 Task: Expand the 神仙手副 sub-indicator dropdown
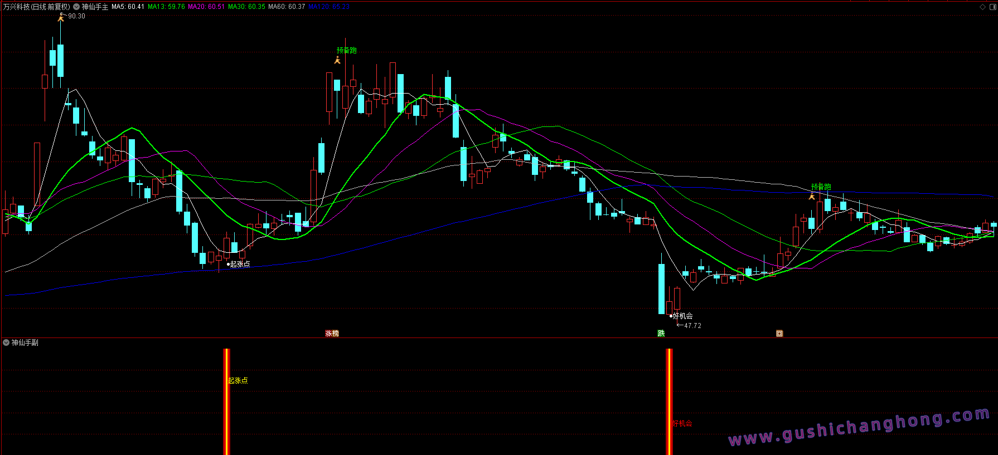(x=6, y=343)
